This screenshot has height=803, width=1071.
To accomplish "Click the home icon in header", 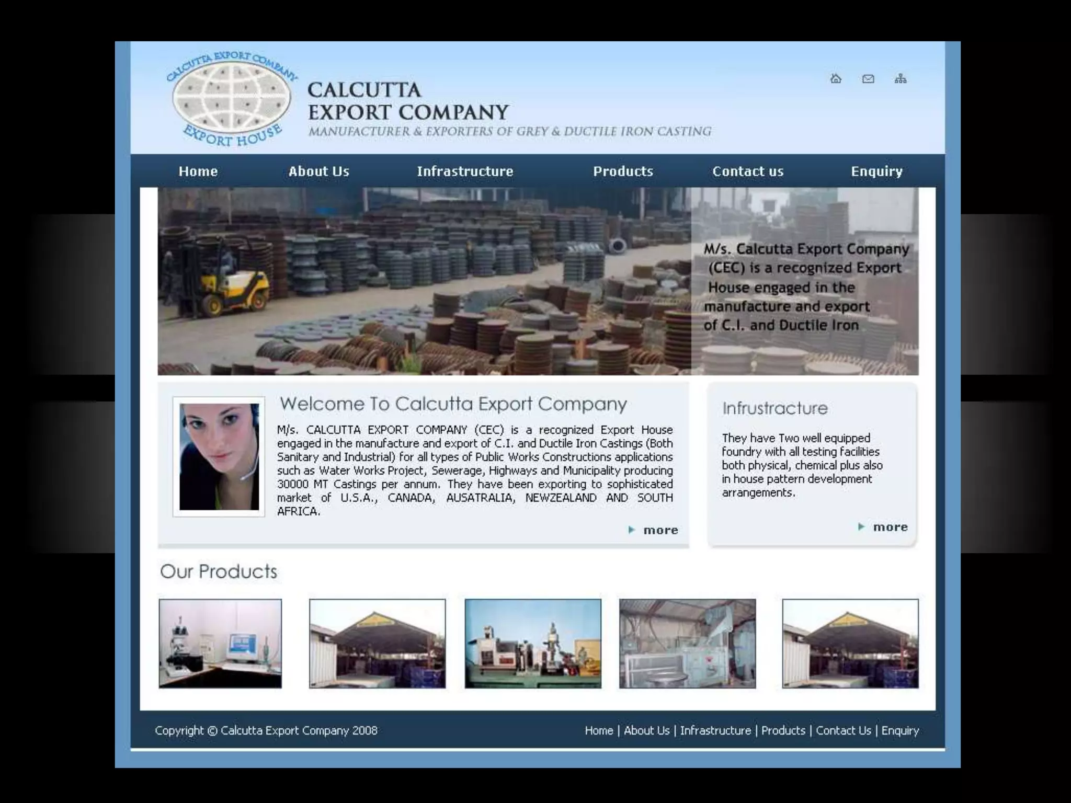I will (x=836, y=79).
